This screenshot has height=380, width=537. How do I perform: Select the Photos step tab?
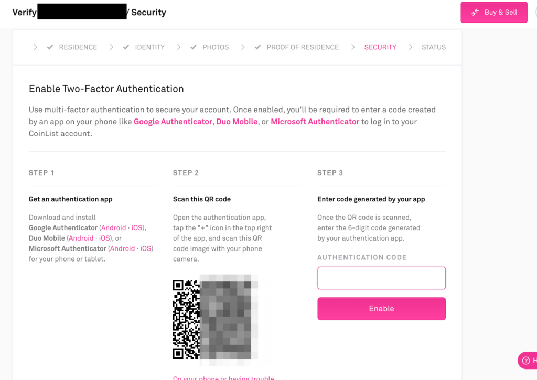(216, 47)
